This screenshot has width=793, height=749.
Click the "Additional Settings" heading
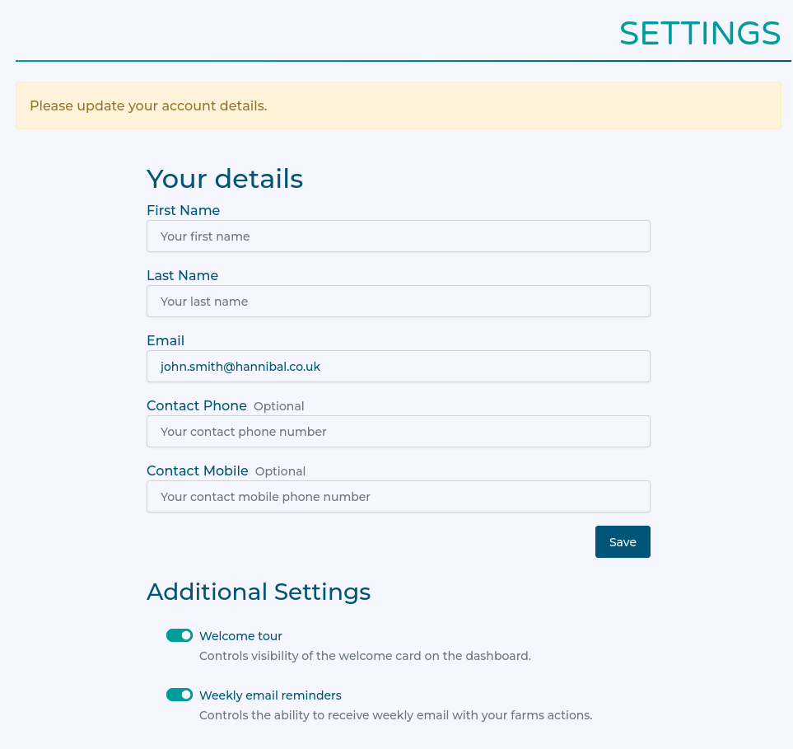pyautogui.click(x=259, y=592)
